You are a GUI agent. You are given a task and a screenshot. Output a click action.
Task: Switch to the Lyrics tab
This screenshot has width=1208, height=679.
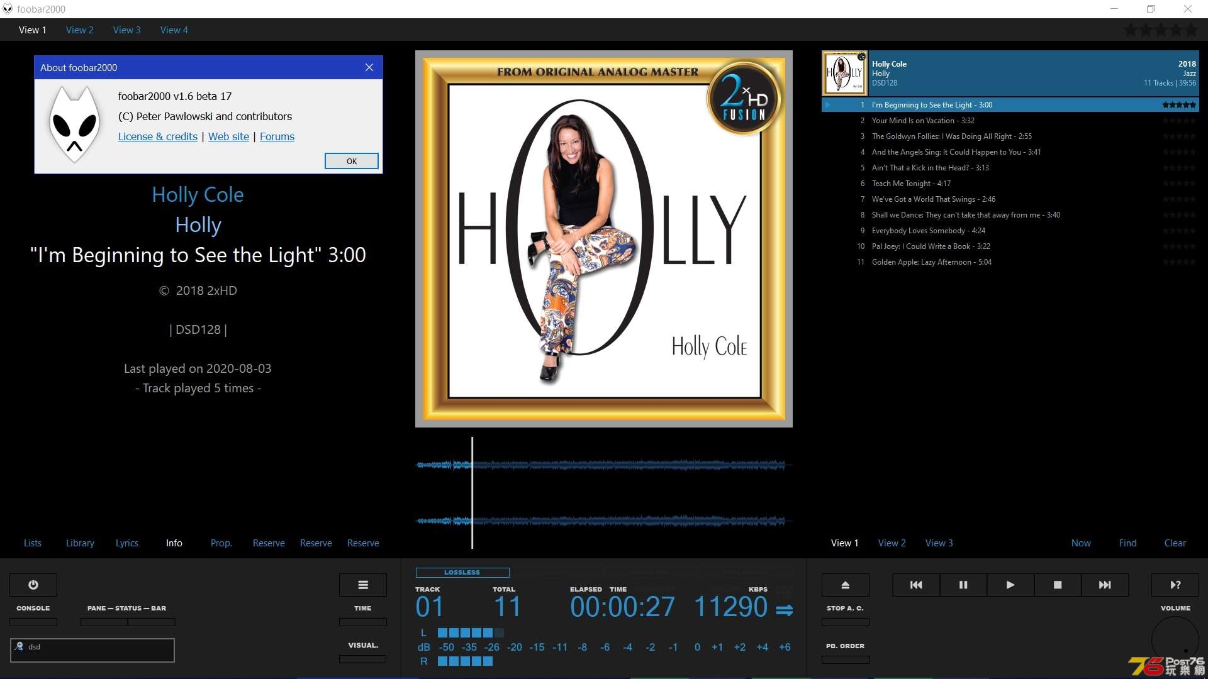pos(127,542)
